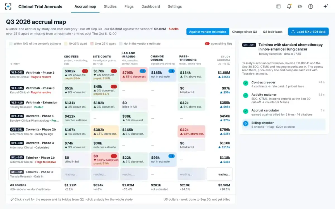This screenshot has width=335, height=209.
Task: Click the red flag badge in VLT-302 CRO Fees cell
Action: (x=85, y=71)
